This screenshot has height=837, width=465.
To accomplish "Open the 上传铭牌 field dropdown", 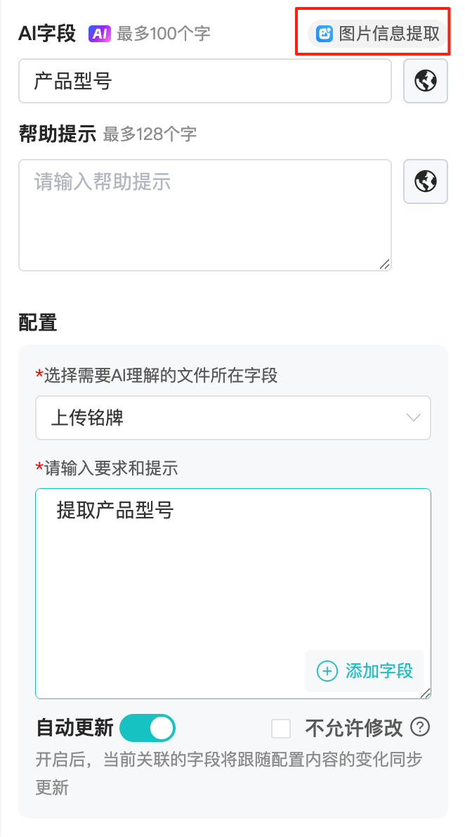I will (x=218, y=418).
